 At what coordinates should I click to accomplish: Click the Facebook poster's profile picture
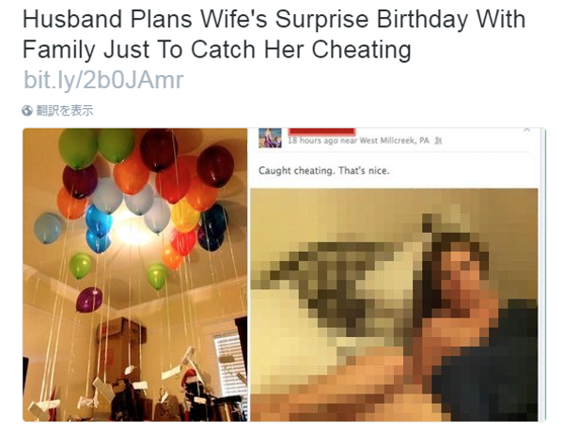[270, 138]
